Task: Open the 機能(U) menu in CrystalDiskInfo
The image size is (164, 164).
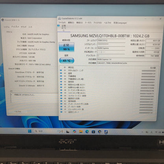Action: pos(79,22)
